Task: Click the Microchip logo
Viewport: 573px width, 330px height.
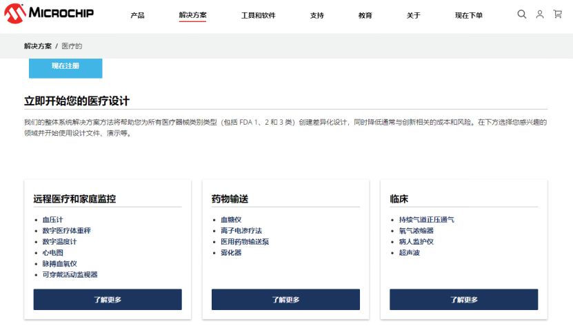Action: (49, 14)
